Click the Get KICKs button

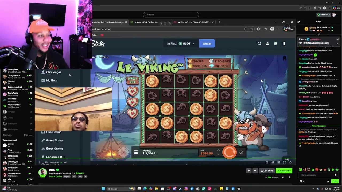click(324, 15)
